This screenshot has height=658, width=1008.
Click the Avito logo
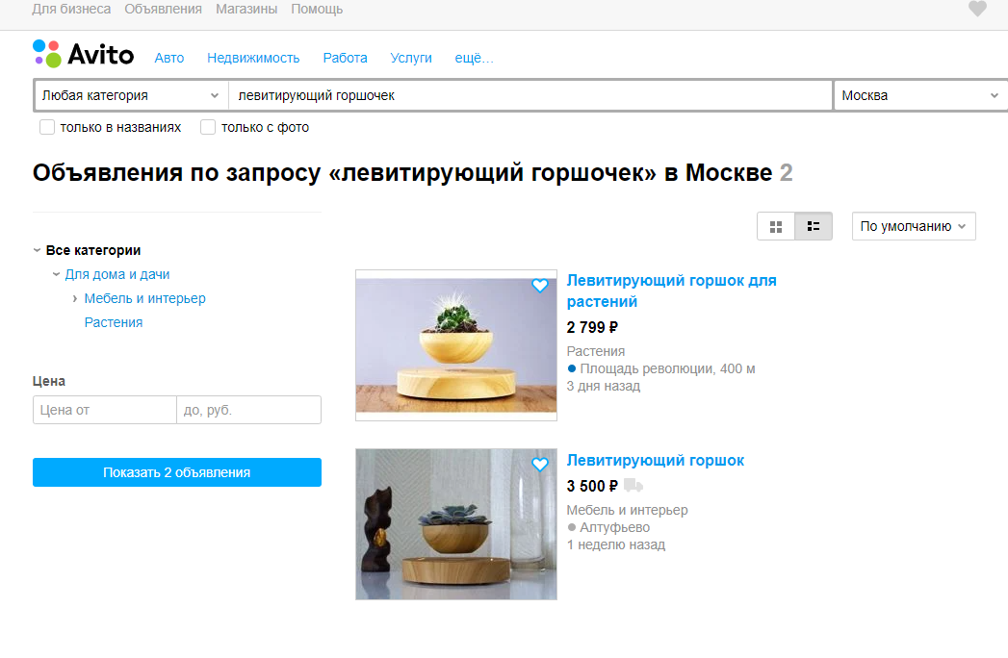(x=83, y=54)
